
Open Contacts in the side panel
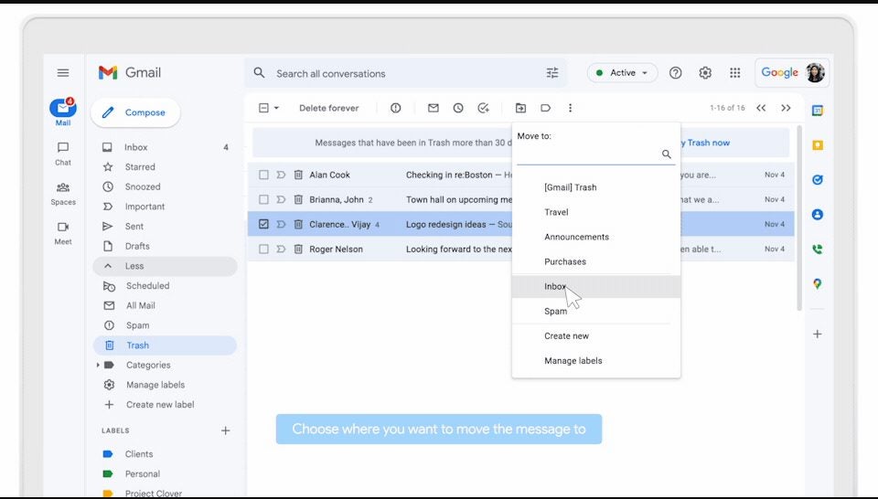tap(818, 214)
